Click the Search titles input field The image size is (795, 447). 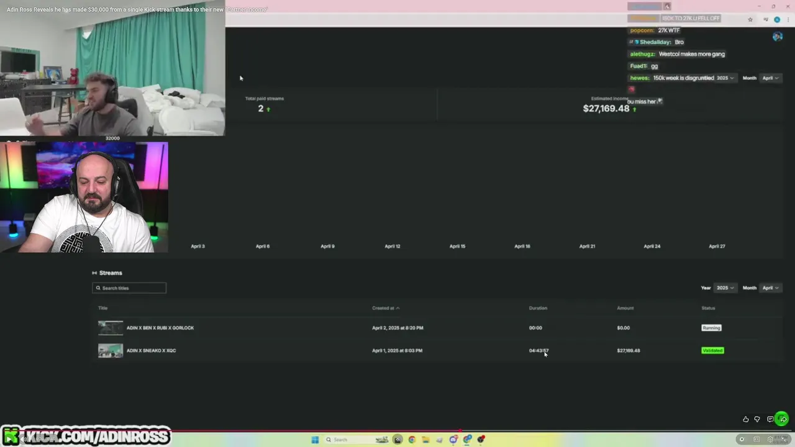(129, 288)
